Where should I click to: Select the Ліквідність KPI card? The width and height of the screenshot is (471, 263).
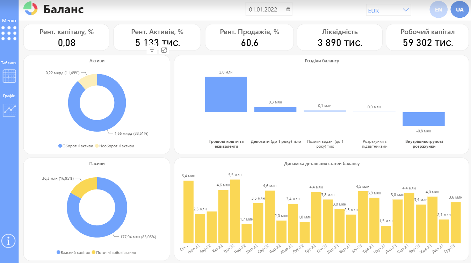coord(340,37)
